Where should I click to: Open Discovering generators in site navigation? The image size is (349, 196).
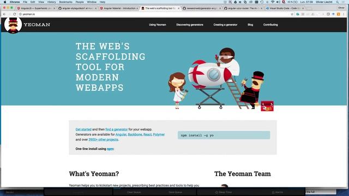coord(190,24)
